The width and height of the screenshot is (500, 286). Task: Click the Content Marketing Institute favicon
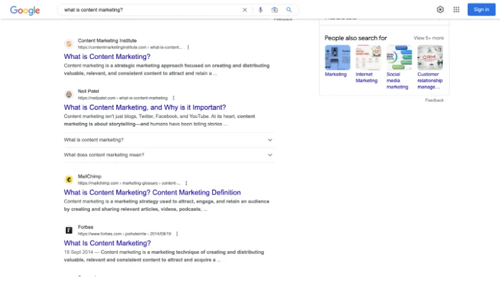coord(69,44)
